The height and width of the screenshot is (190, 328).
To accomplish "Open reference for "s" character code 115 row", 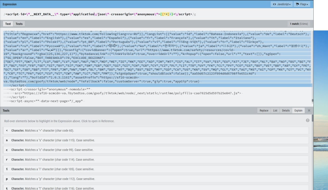I will (156, 140).
